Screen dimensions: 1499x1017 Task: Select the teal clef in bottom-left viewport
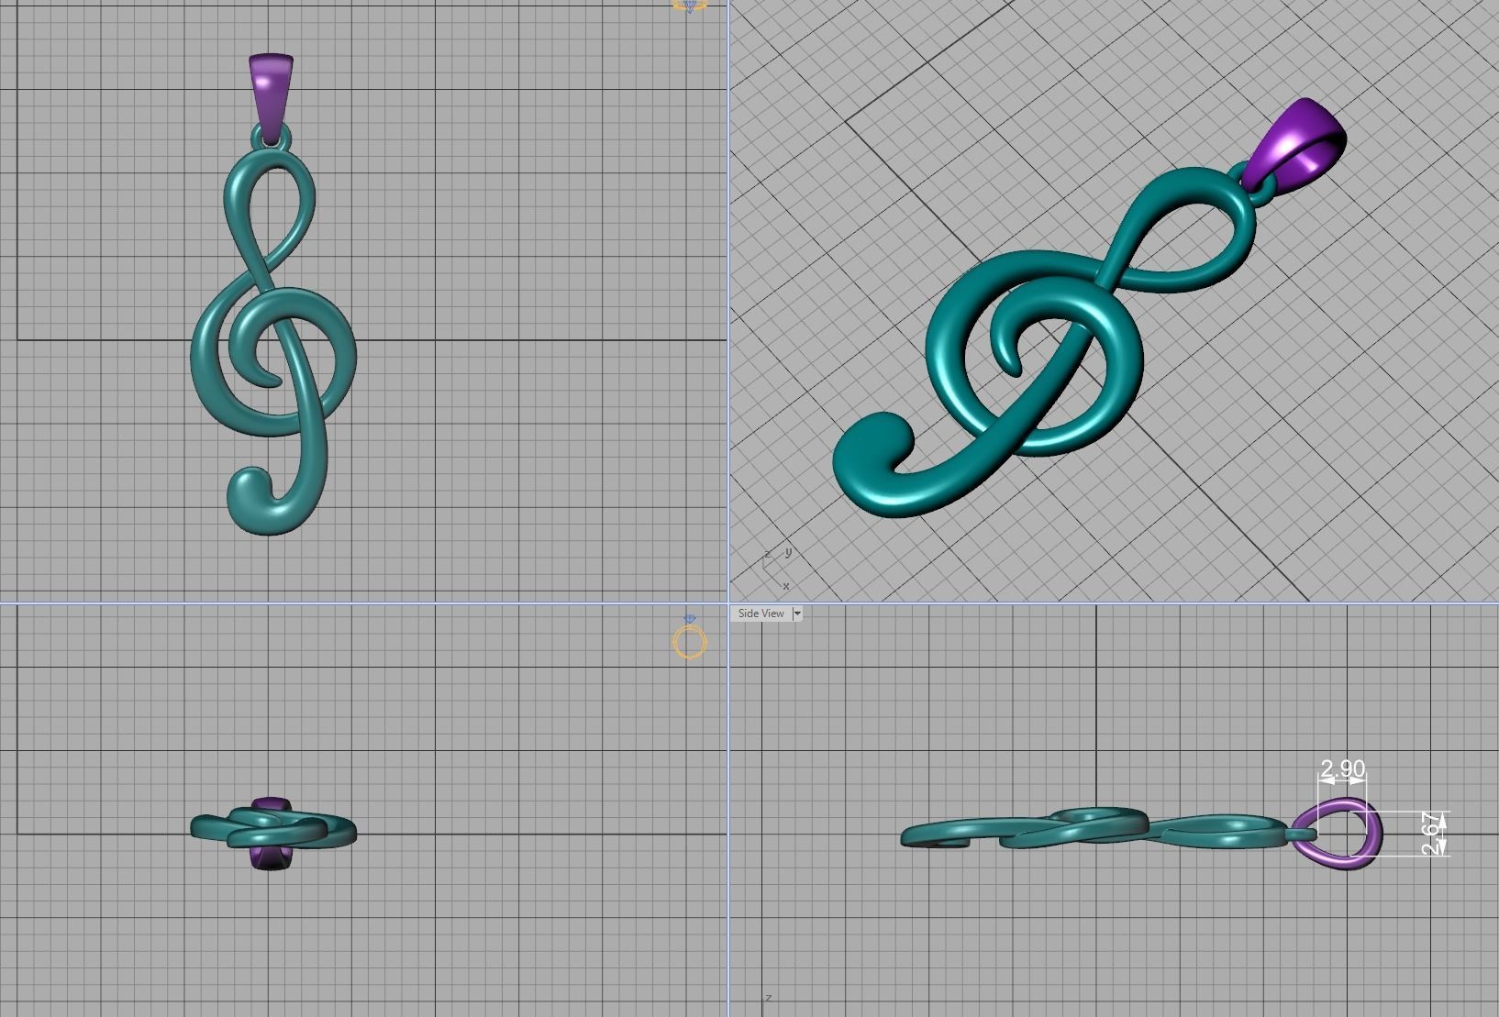273,830
